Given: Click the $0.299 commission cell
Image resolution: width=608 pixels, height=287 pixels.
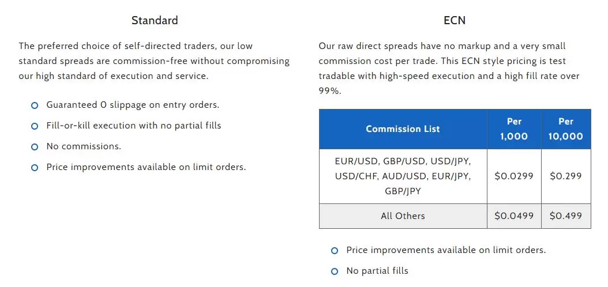Looking at the screenshot, I should (566, 176).
